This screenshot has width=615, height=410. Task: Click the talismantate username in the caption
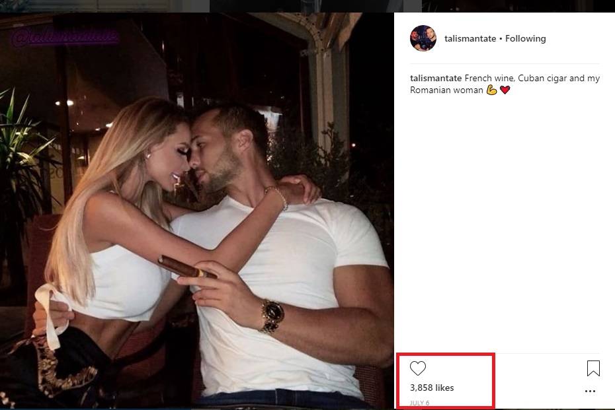pos(436,78)
